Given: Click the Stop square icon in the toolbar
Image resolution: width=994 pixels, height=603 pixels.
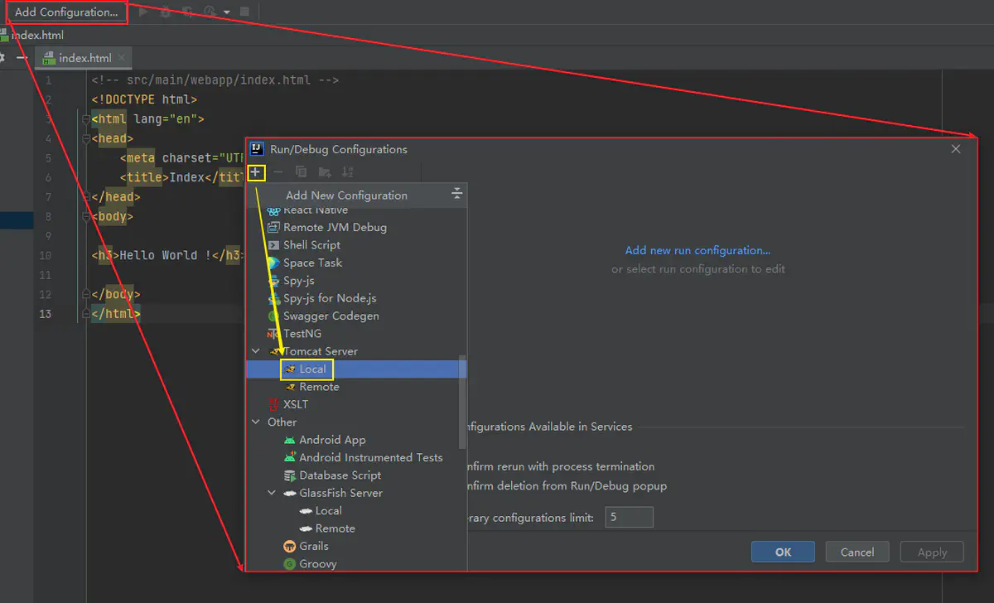Looking at the screenshot, I should [x=244, y=12].
